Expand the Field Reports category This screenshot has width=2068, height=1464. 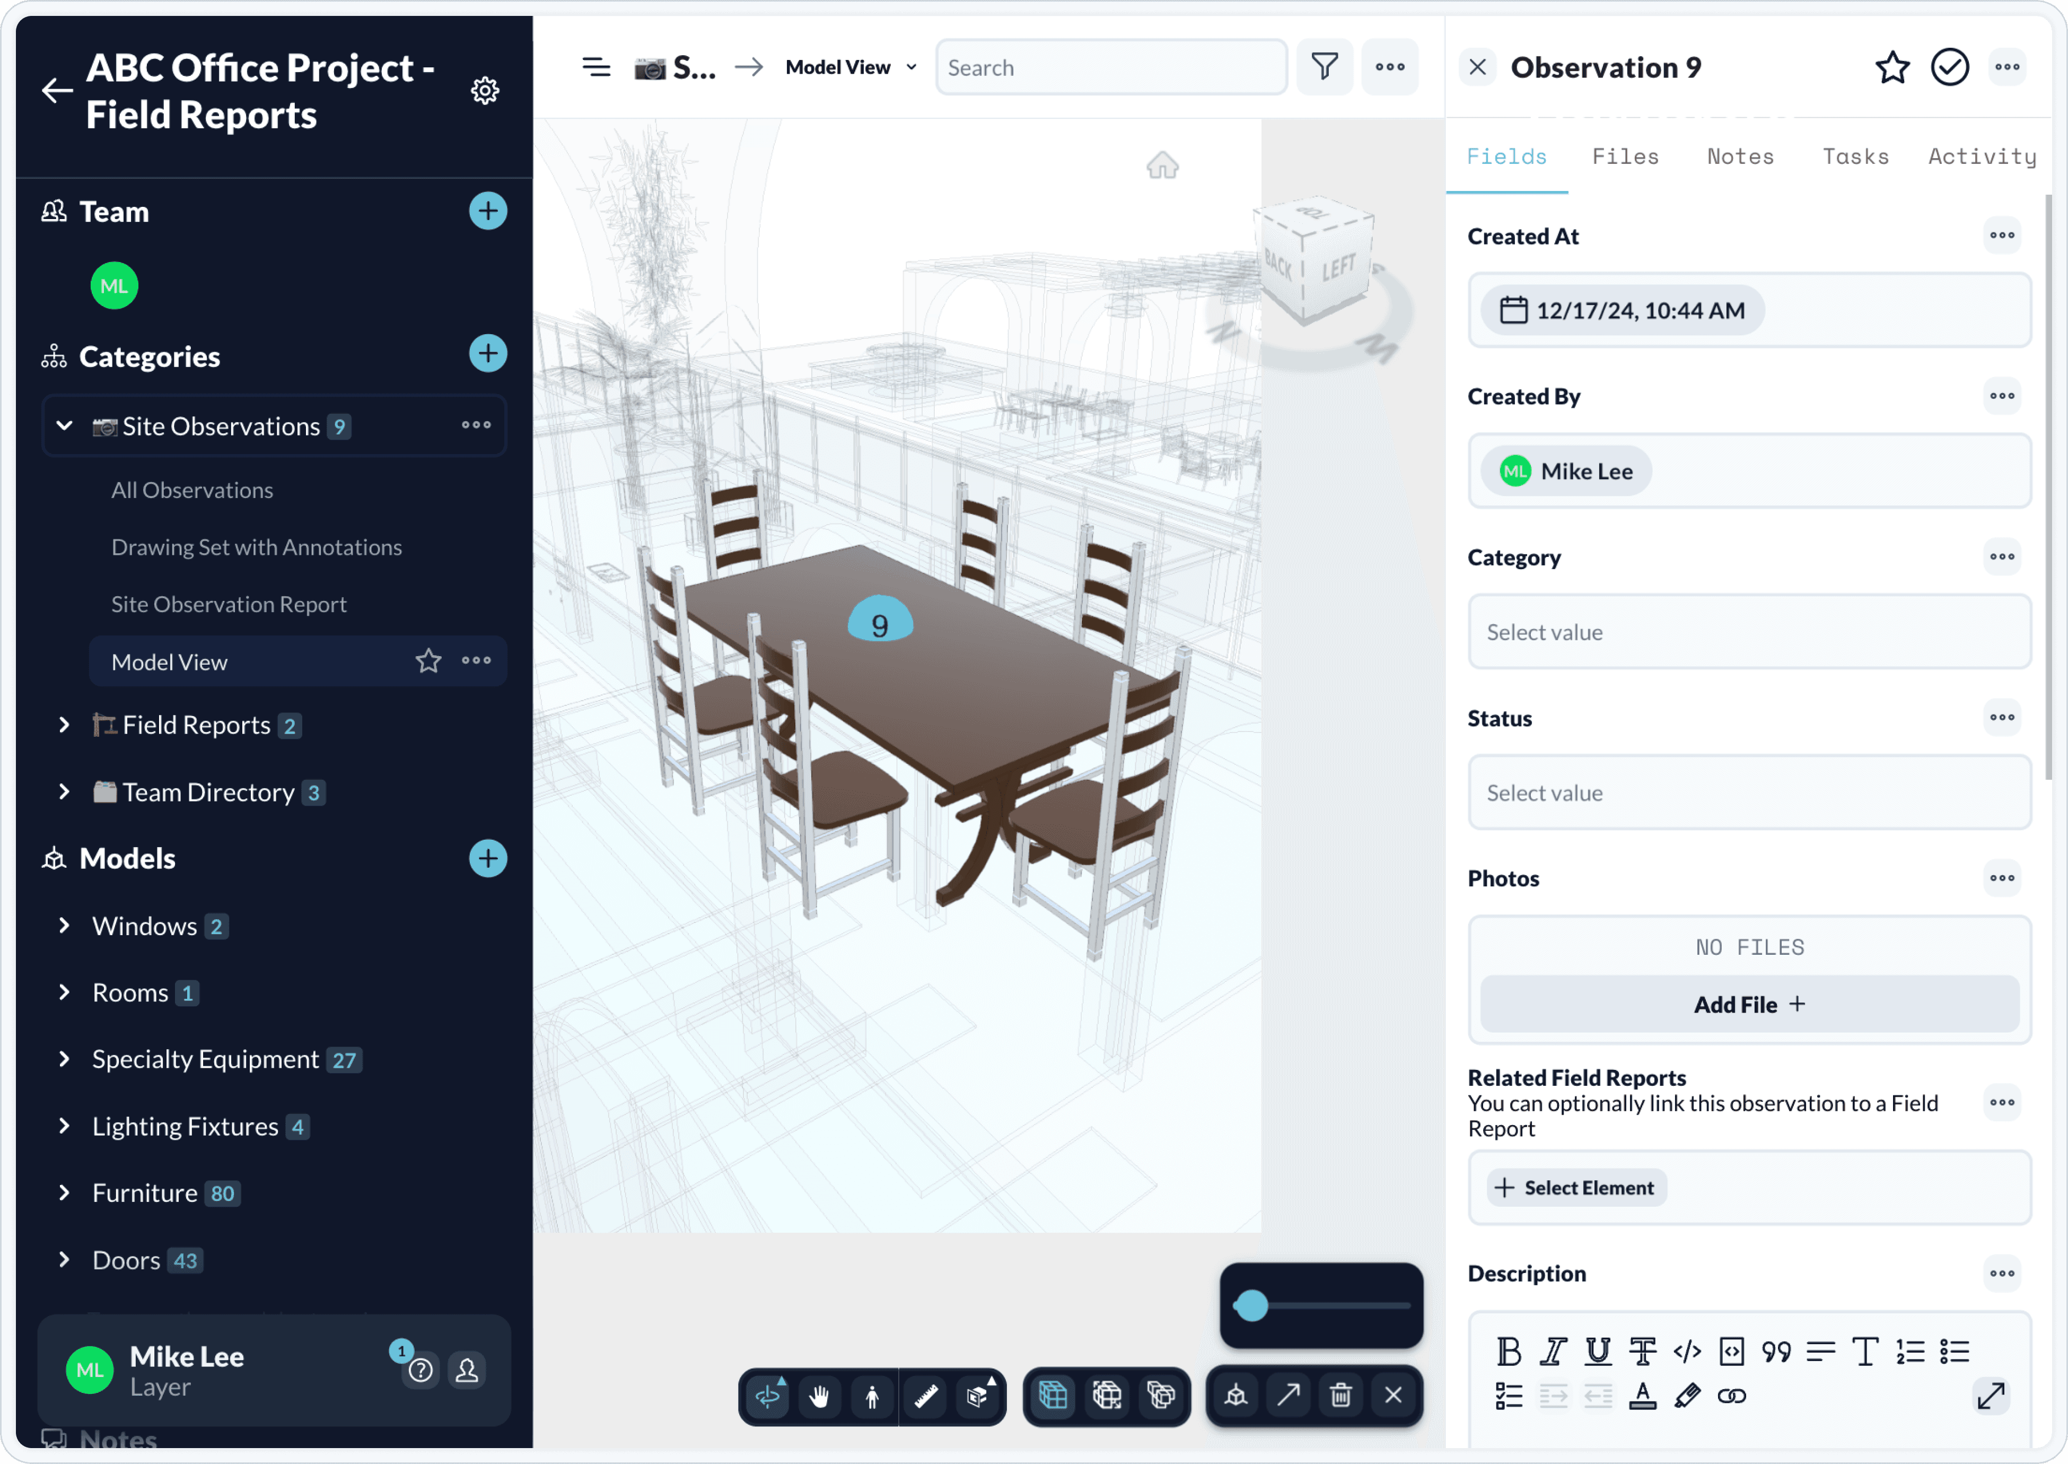coord(64,725)
